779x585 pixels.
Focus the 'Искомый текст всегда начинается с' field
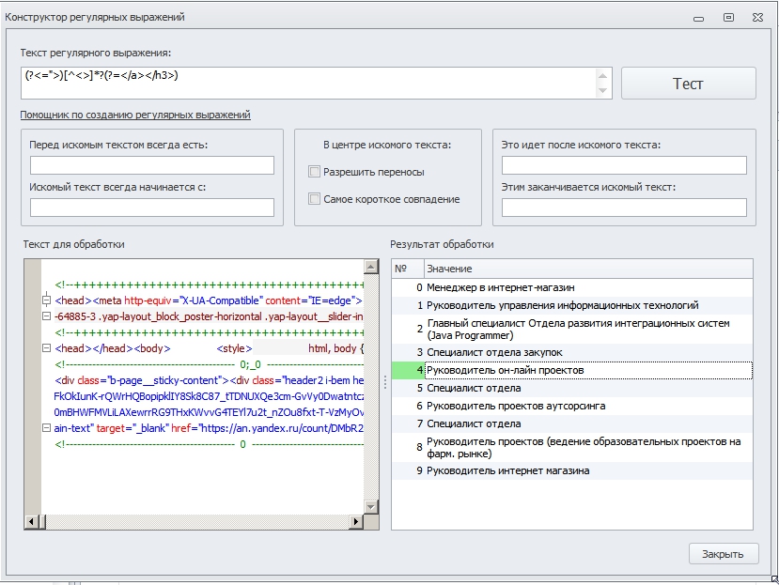pyautogui.click(x=152, y=208)
